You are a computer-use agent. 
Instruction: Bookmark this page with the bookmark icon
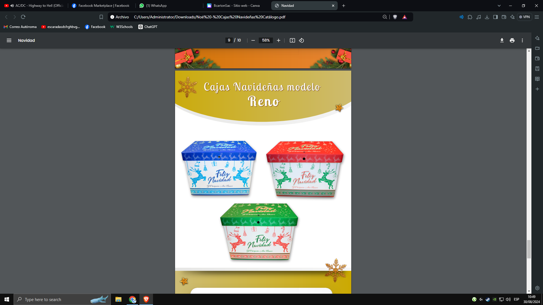click(101, 17)
